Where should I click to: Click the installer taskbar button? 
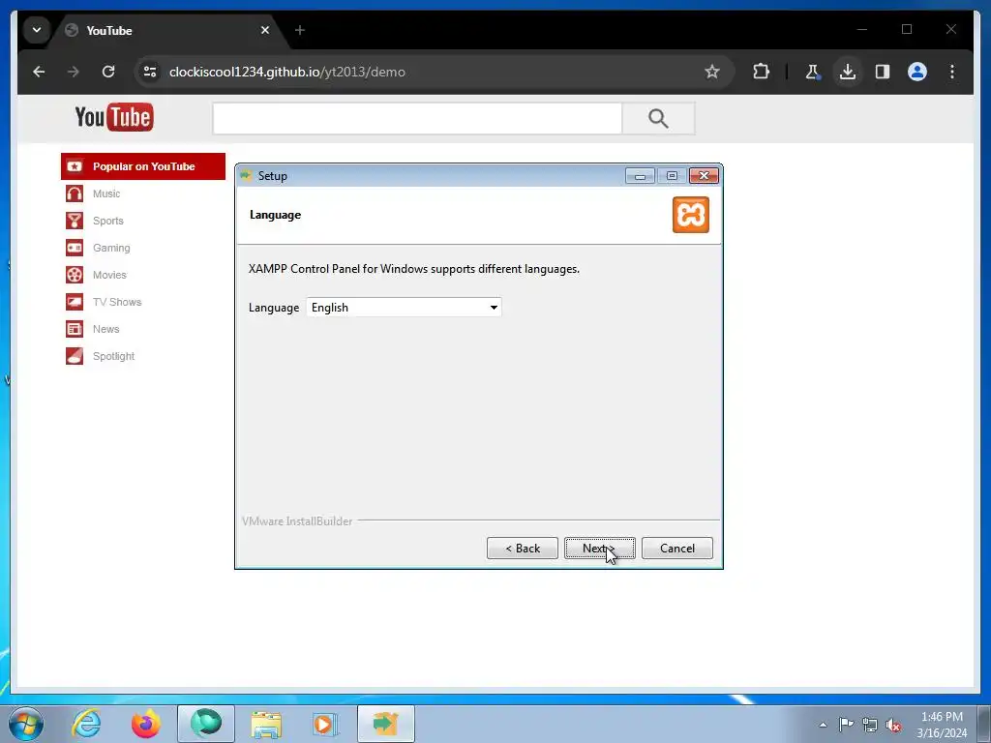tap(385, 724)
